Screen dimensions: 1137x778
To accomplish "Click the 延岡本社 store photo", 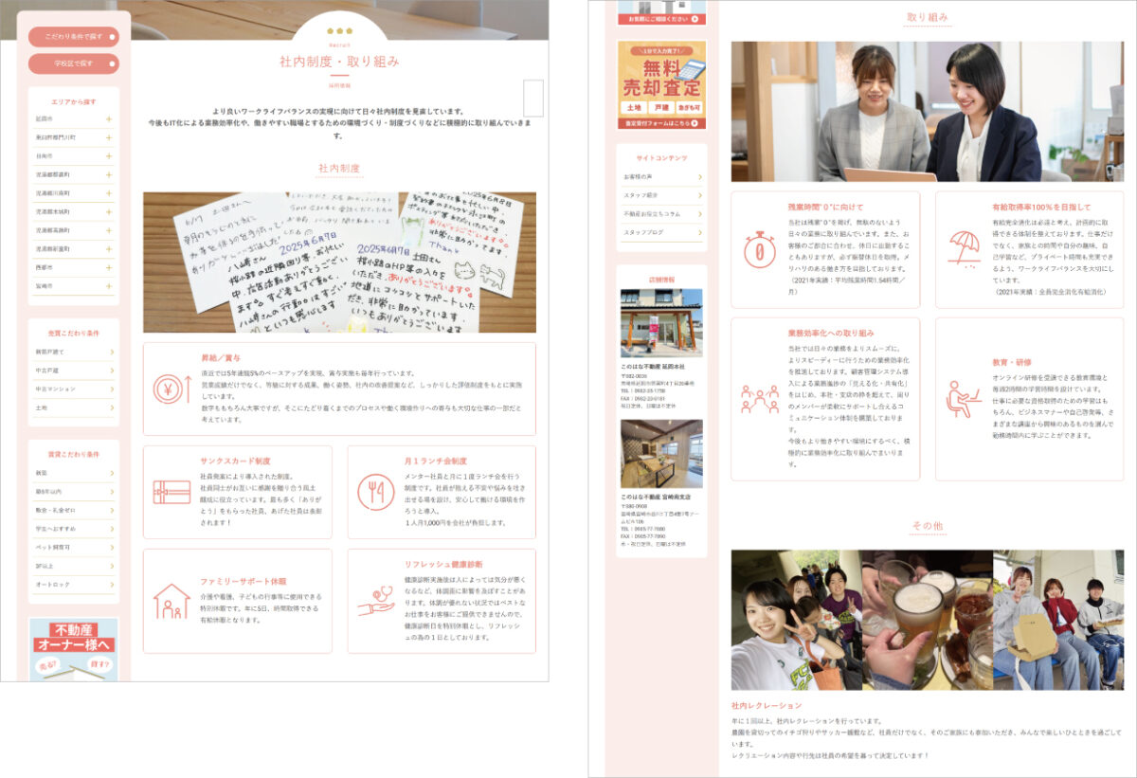I will tap(661, 322).
